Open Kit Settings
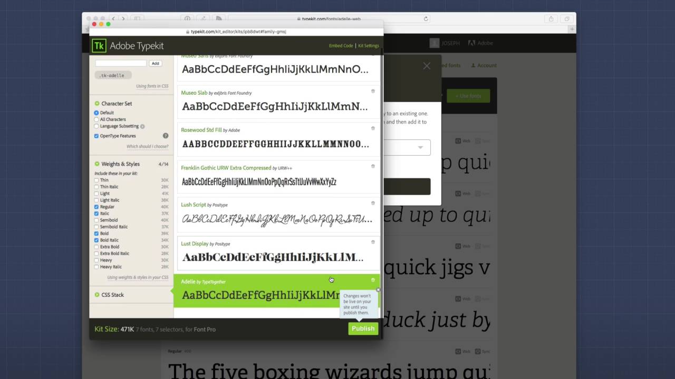The height and width of the screenshot is (379, 675). coord(369,46)
